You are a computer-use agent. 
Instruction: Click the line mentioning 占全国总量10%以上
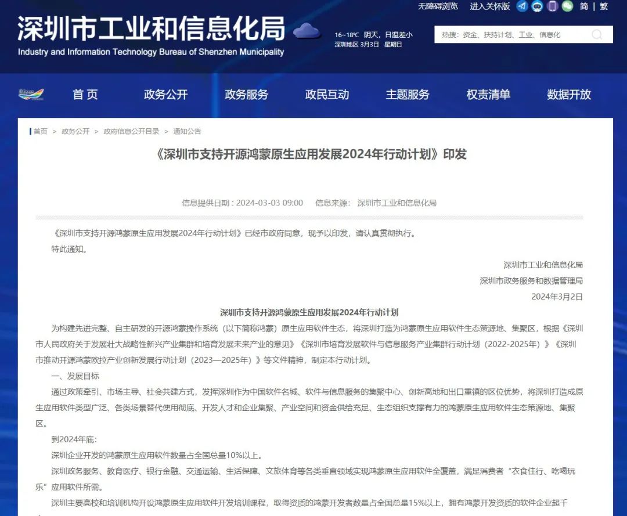[157, 455]
